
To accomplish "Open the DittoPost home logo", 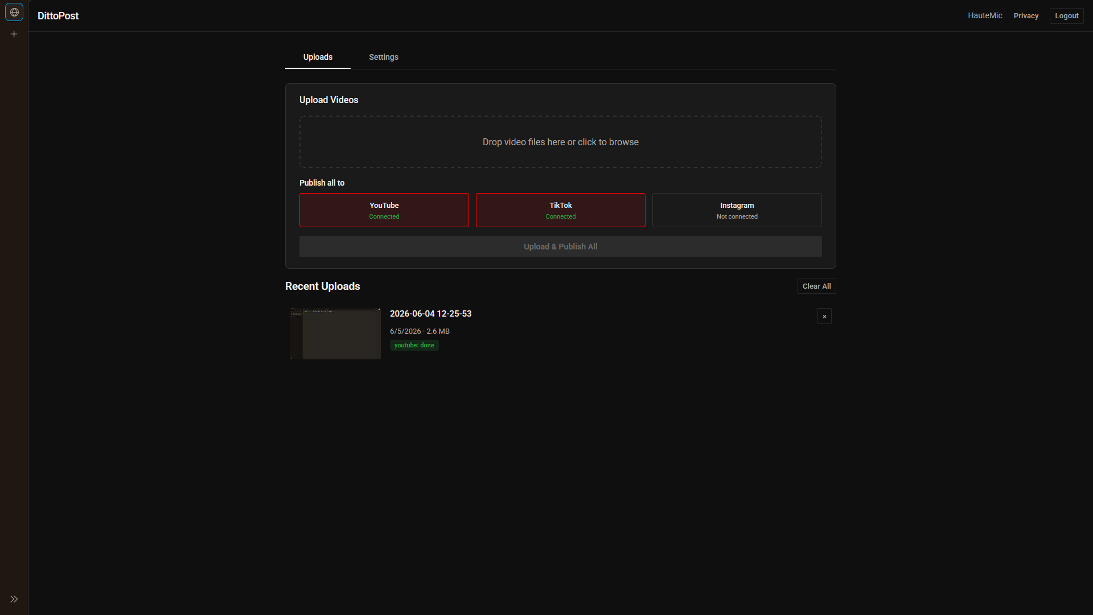I will (x=58, y=16).
